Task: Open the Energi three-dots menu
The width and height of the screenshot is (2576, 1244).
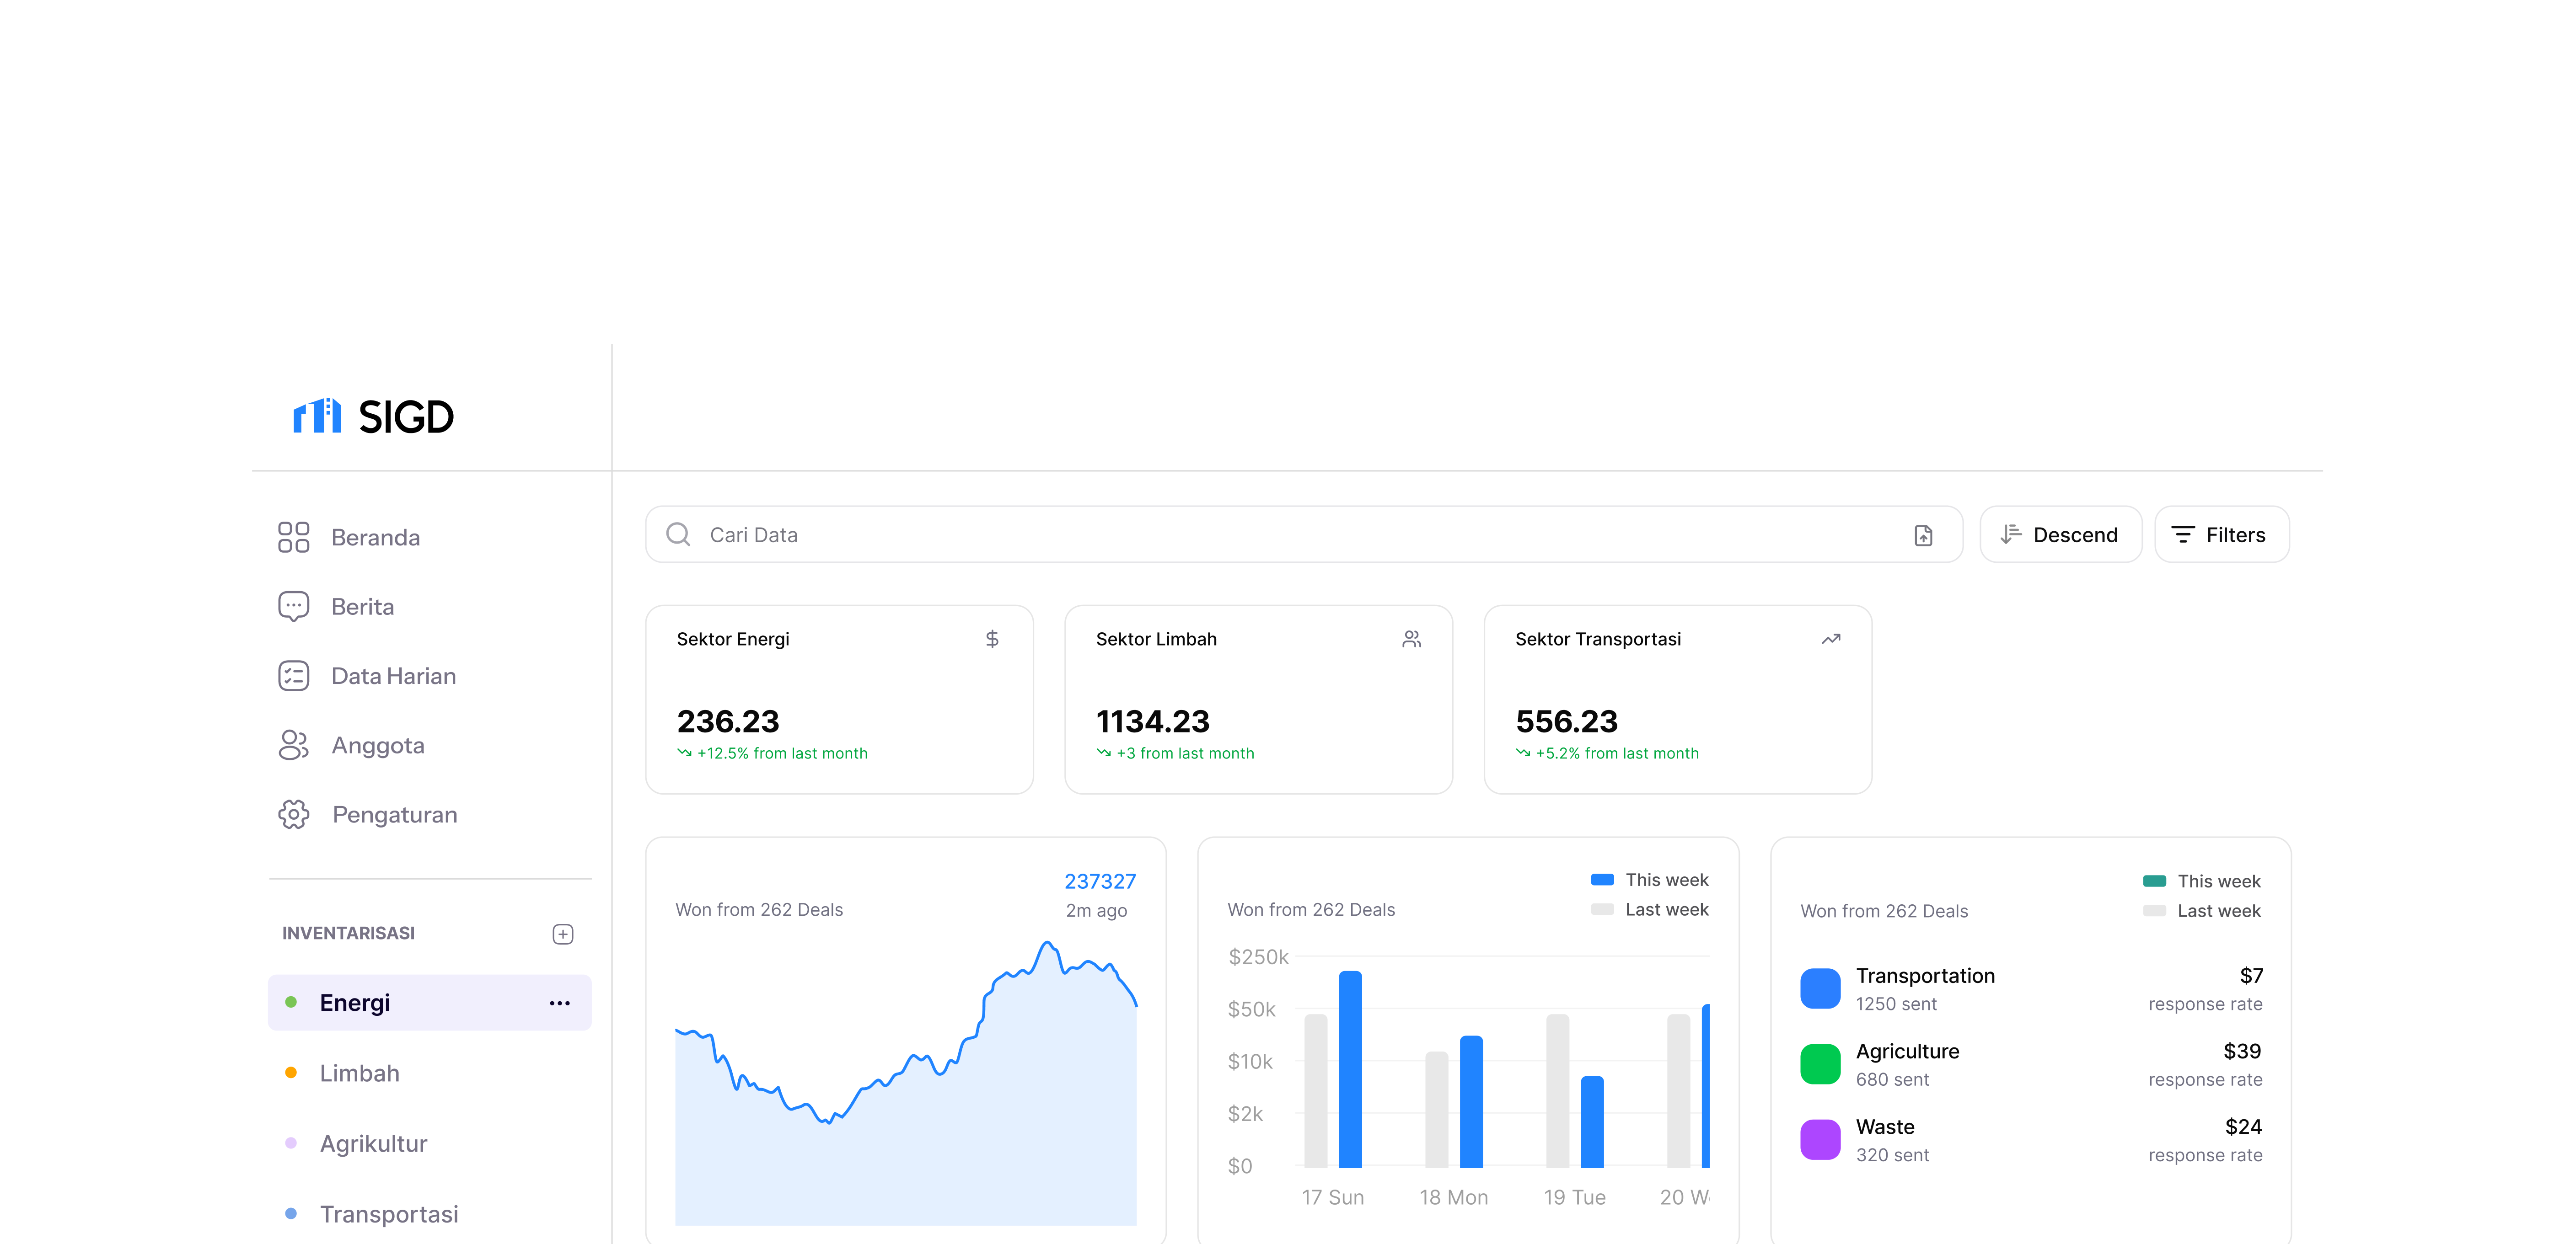Action: (x=560, y=1003)
